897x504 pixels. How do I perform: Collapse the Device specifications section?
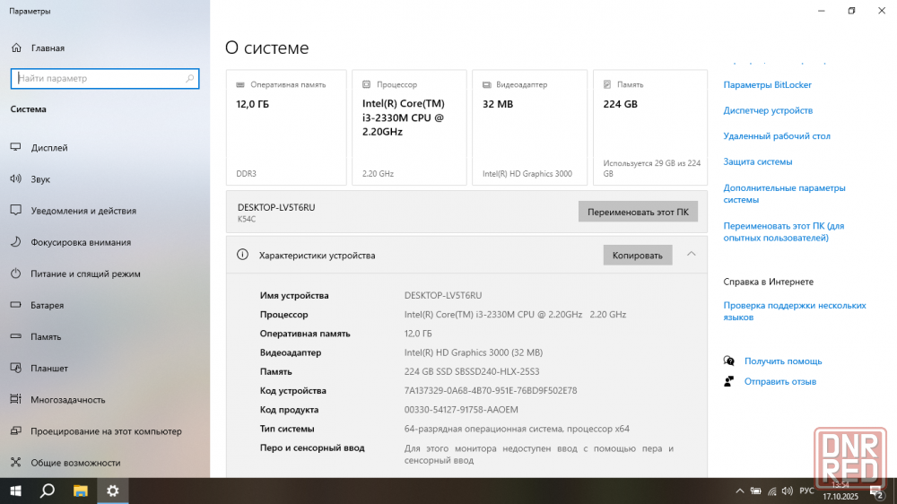(691, 255)
